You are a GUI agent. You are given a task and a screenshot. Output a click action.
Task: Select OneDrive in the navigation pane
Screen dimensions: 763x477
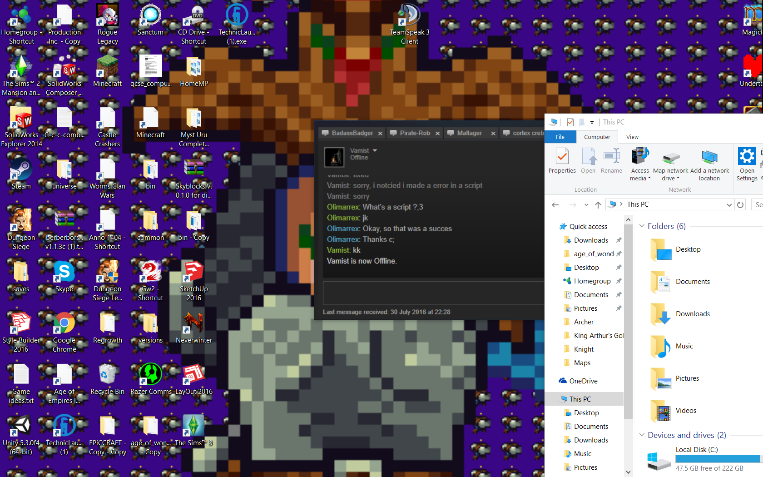tap(583, 381)
